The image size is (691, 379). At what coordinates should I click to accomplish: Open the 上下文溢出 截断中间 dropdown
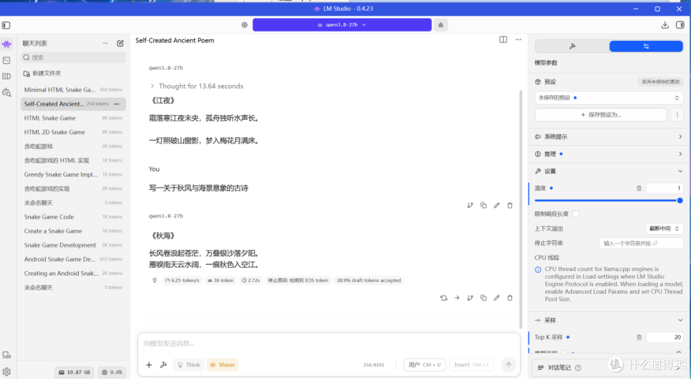664,229
